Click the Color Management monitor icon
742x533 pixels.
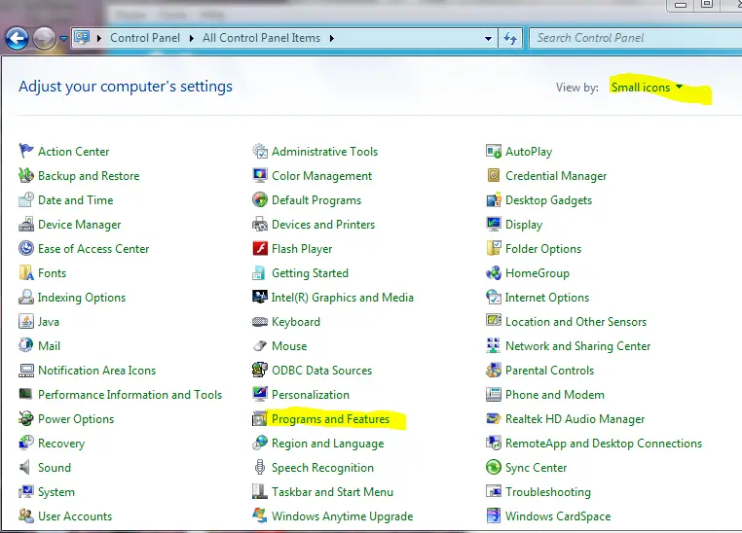tap(260, 175)
